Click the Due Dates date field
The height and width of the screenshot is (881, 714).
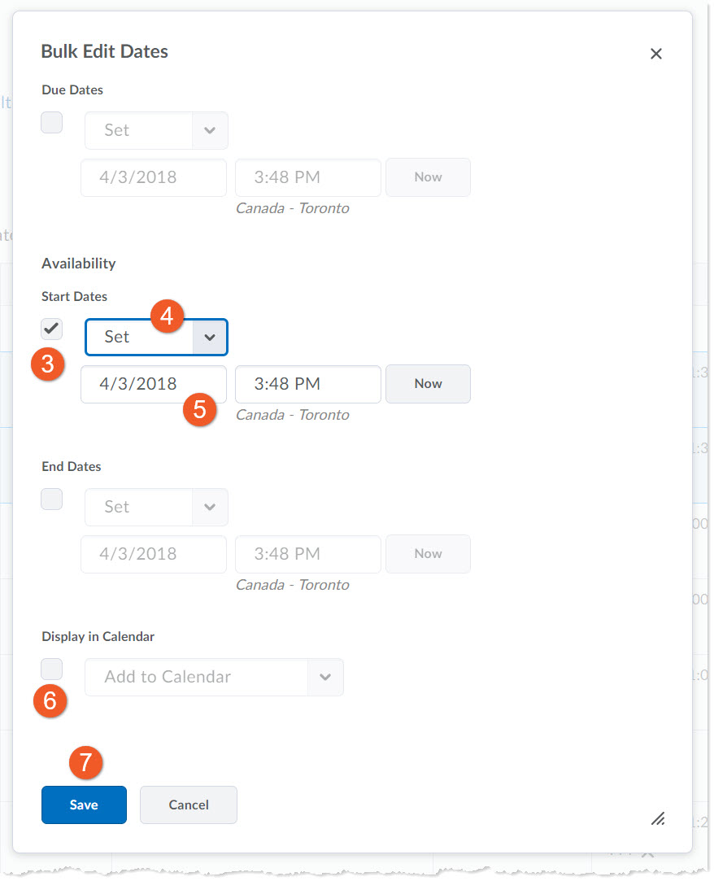point(153,177)
